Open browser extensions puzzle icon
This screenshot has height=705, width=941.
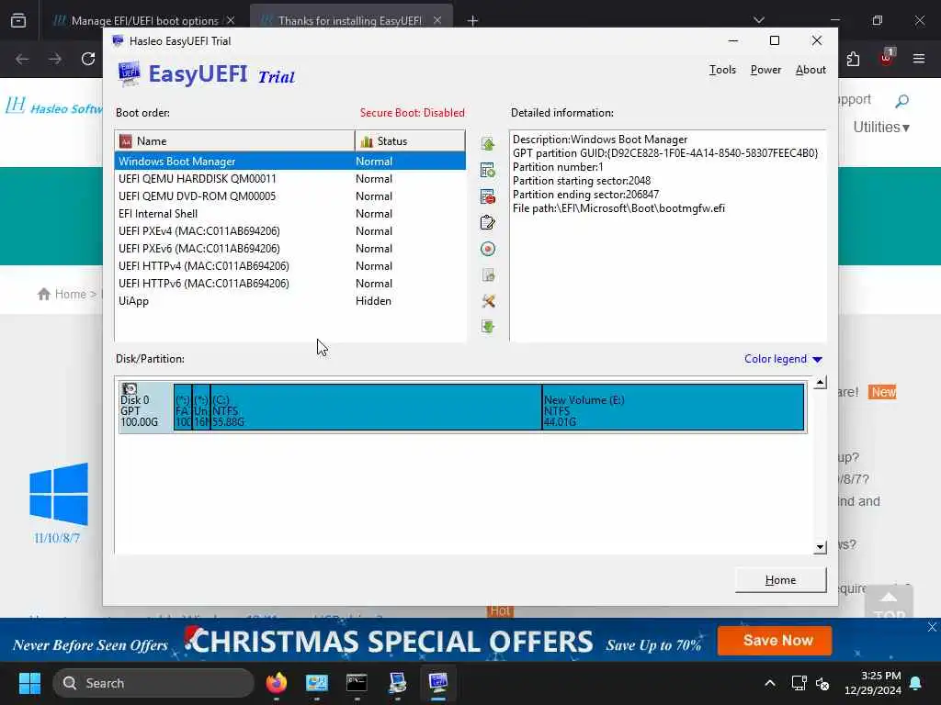click(x=853, y=59)
